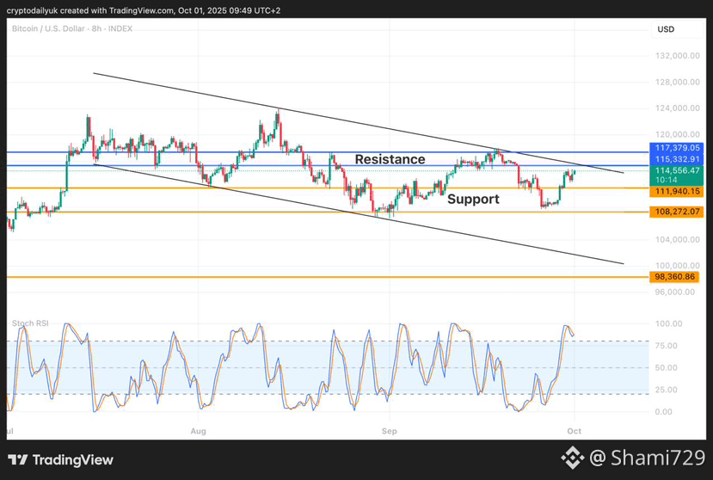Click the 50.00 Stoch RSI axis value

point(667,367)
